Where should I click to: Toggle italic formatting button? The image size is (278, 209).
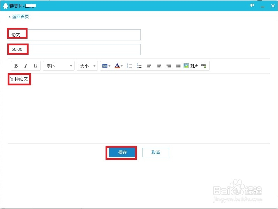26,66
